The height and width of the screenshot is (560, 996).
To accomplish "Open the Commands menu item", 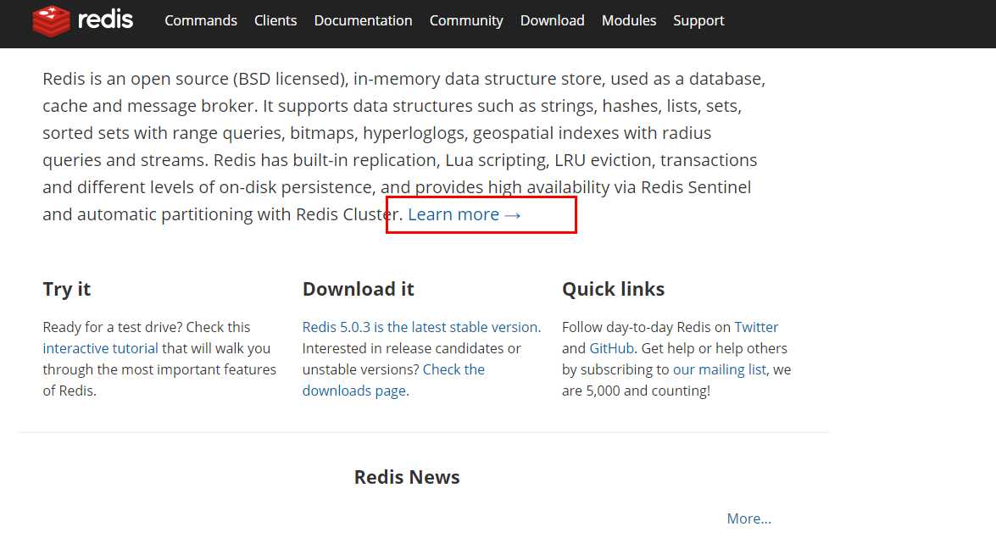I will tap(201, 20).
